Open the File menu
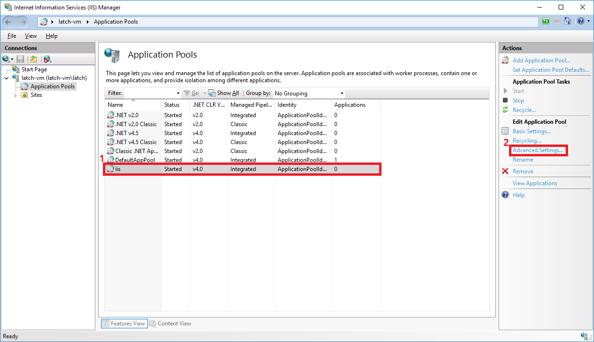 tap(12, 36)
